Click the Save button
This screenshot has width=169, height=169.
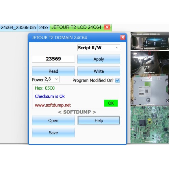(x=53, y=132)
